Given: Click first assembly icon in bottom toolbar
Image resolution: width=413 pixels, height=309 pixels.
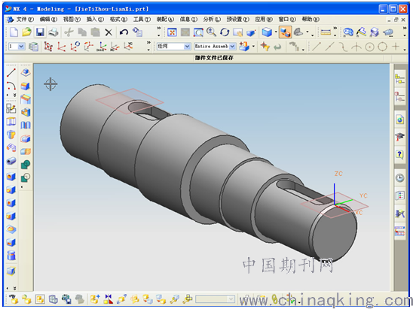Looking at the screenshot, I should click(x=14, y=299).
